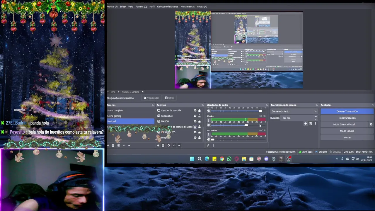The height and width of the screenshot is (211, 375).
Task: Open transition properties three-dot menu
Action: click(316, 124)
